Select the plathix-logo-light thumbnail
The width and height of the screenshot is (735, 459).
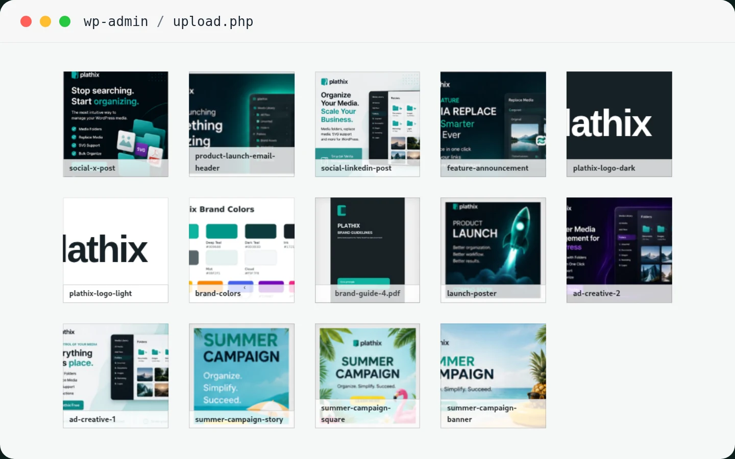(x=115, y=250)
